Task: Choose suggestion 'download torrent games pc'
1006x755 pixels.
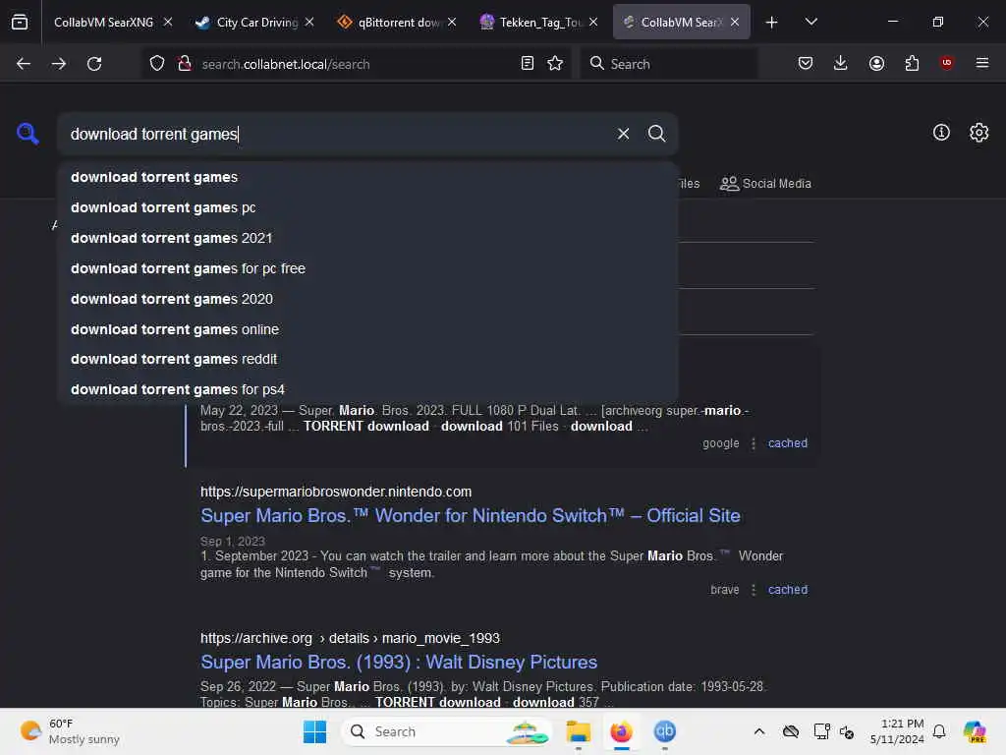Action: [367, 207]
